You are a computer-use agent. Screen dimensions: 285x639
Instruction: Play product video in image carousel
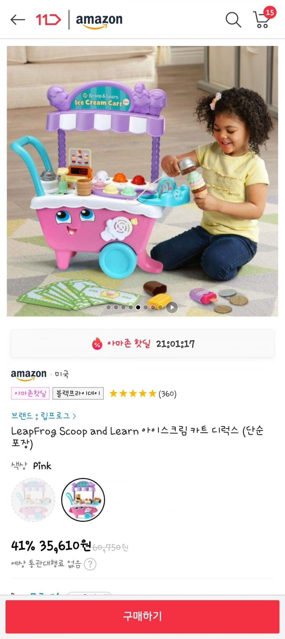point(172,307)
